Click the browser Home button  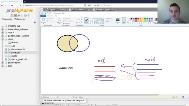click(12, 5)
